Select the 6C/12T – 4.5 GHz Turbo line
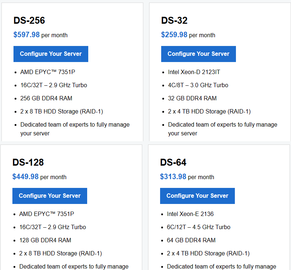 198,227
